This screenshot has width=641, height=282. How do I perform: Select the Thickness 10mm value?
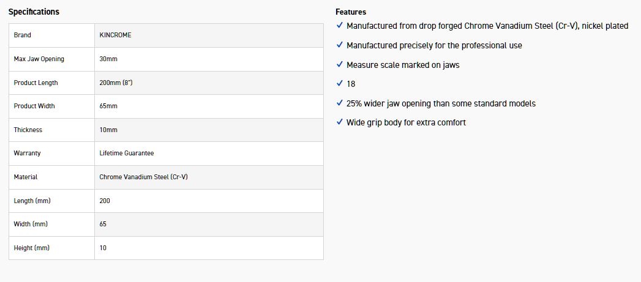[108, 130]
